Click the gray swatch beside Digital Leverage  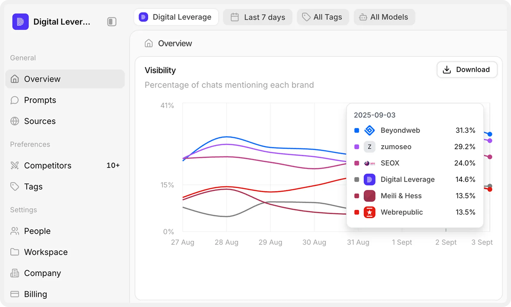click(x=356, y=179)
